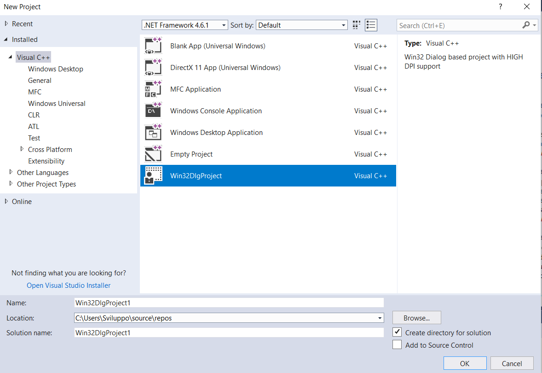Enable Add to Source Control checkbox
This screenshot has height=373, width=542.
pos(397,345)
